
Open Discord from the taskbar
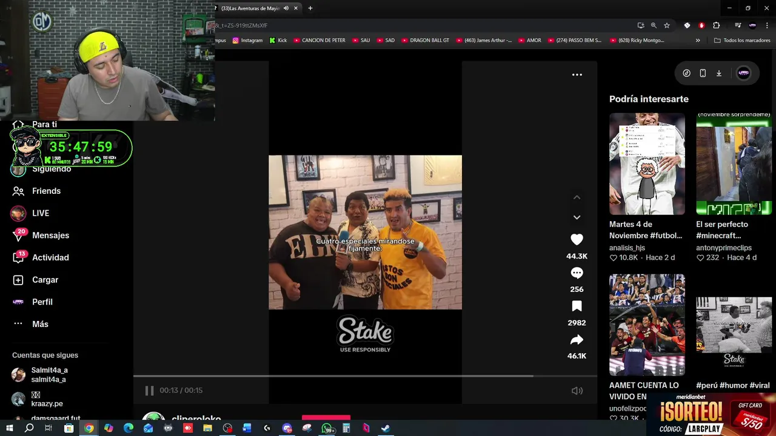pos(287,428)
